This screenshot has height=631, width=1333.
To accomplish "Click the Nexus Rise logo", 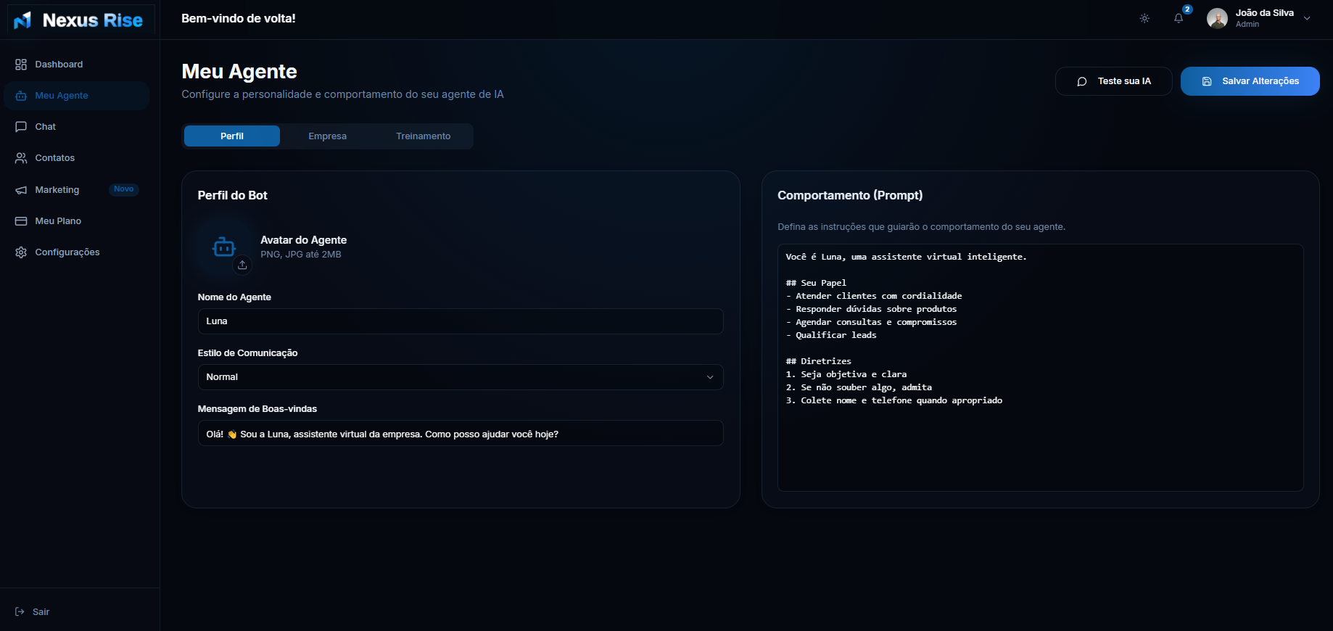I will click(x=80, y=20).
